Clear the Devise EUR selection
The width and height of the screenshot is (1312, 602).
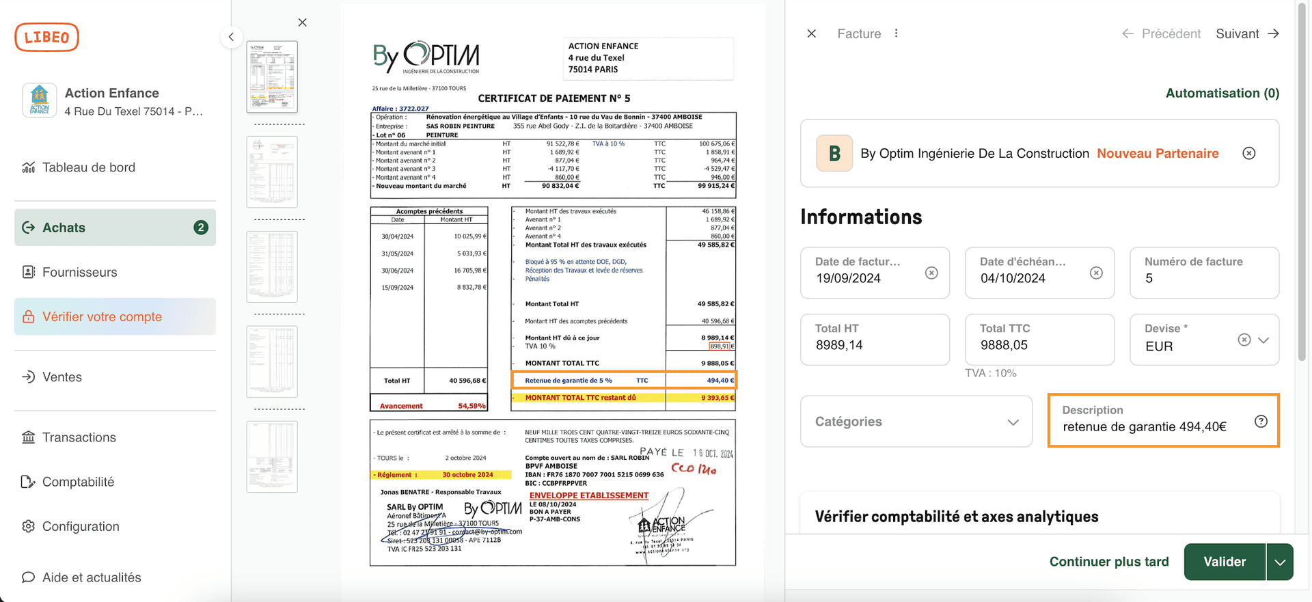[x=1244, y=340]
